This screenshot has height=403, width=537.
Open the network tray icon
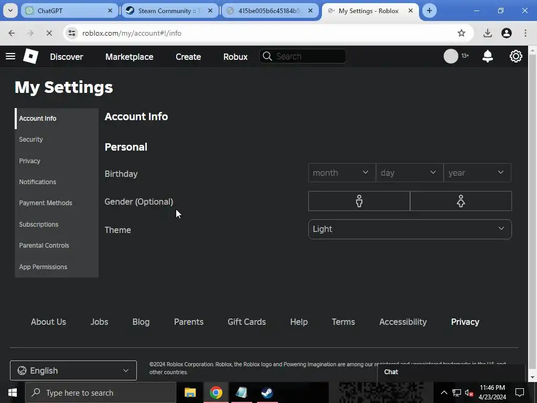tap(457, 393)
